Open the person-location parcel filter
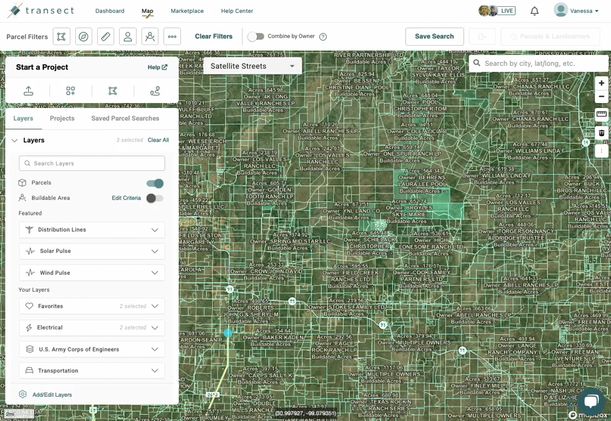Viewport: 611px width, 421px height. (x=150, y=37)
